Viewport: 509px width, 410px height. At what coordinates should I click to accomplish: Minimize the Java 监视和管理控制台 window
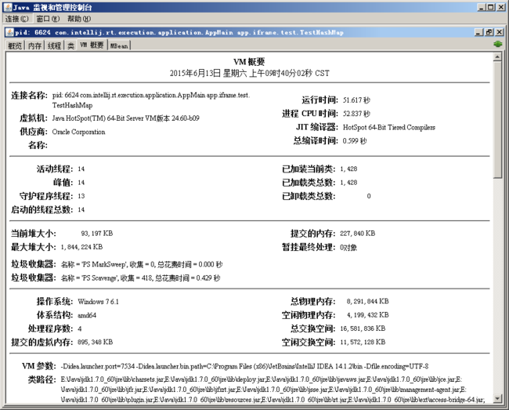coord(482,7)
